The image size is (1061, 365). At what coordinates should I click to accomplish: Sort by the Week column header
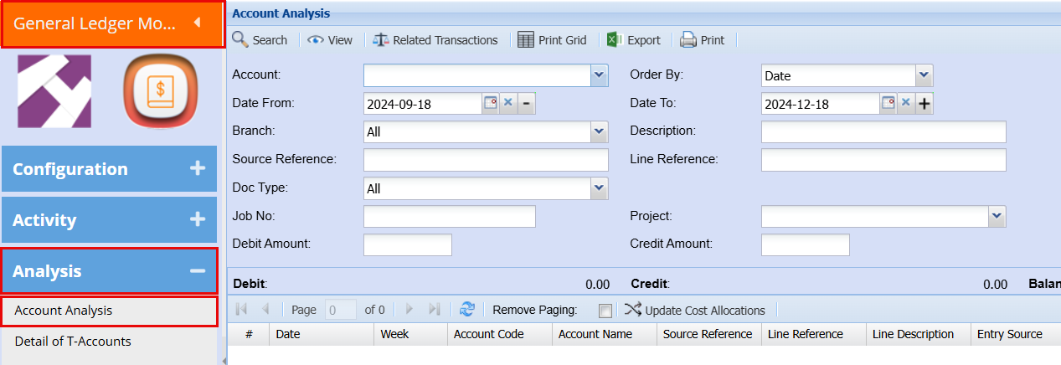coord(410,334)
